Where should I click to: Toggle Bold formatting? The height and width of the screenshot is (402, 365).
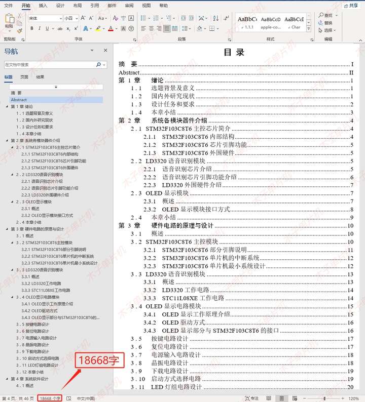click(x=32, y=28)
